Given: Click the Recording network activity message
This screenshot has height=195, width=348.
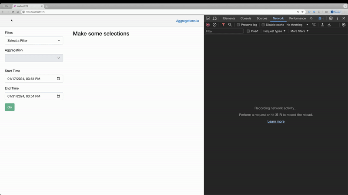Looking at the screenshot, I should coord(276,108).
